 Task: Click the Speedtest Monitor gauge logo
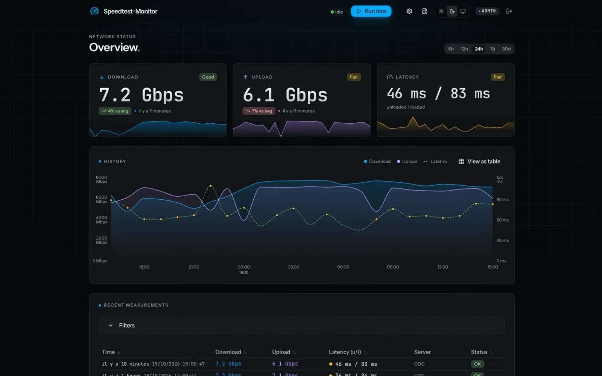[94, 11]
